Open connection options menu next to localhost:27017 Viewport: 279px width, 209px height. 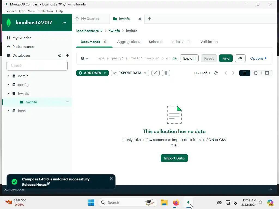(x=64, y=23)
